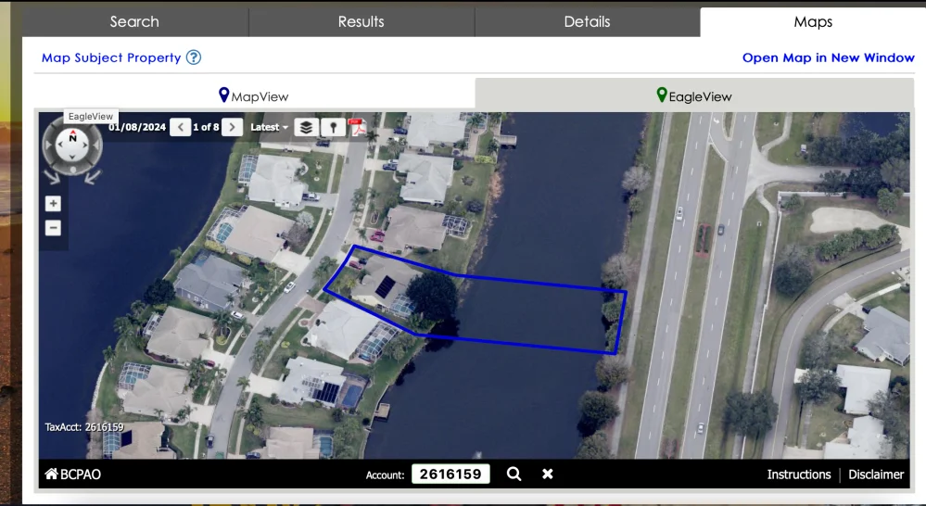
Task: Click Open Map in New Window
Action: (828, 57)
